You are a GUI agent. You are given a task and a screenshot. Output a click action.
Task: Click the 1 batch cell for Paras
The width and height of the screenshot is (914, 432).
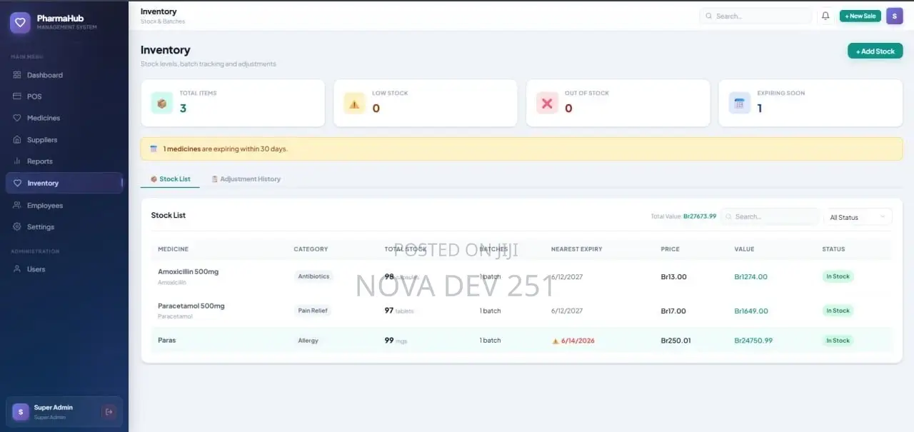click(491, 341)
